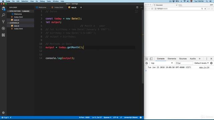Open the Apple menu

3,1
